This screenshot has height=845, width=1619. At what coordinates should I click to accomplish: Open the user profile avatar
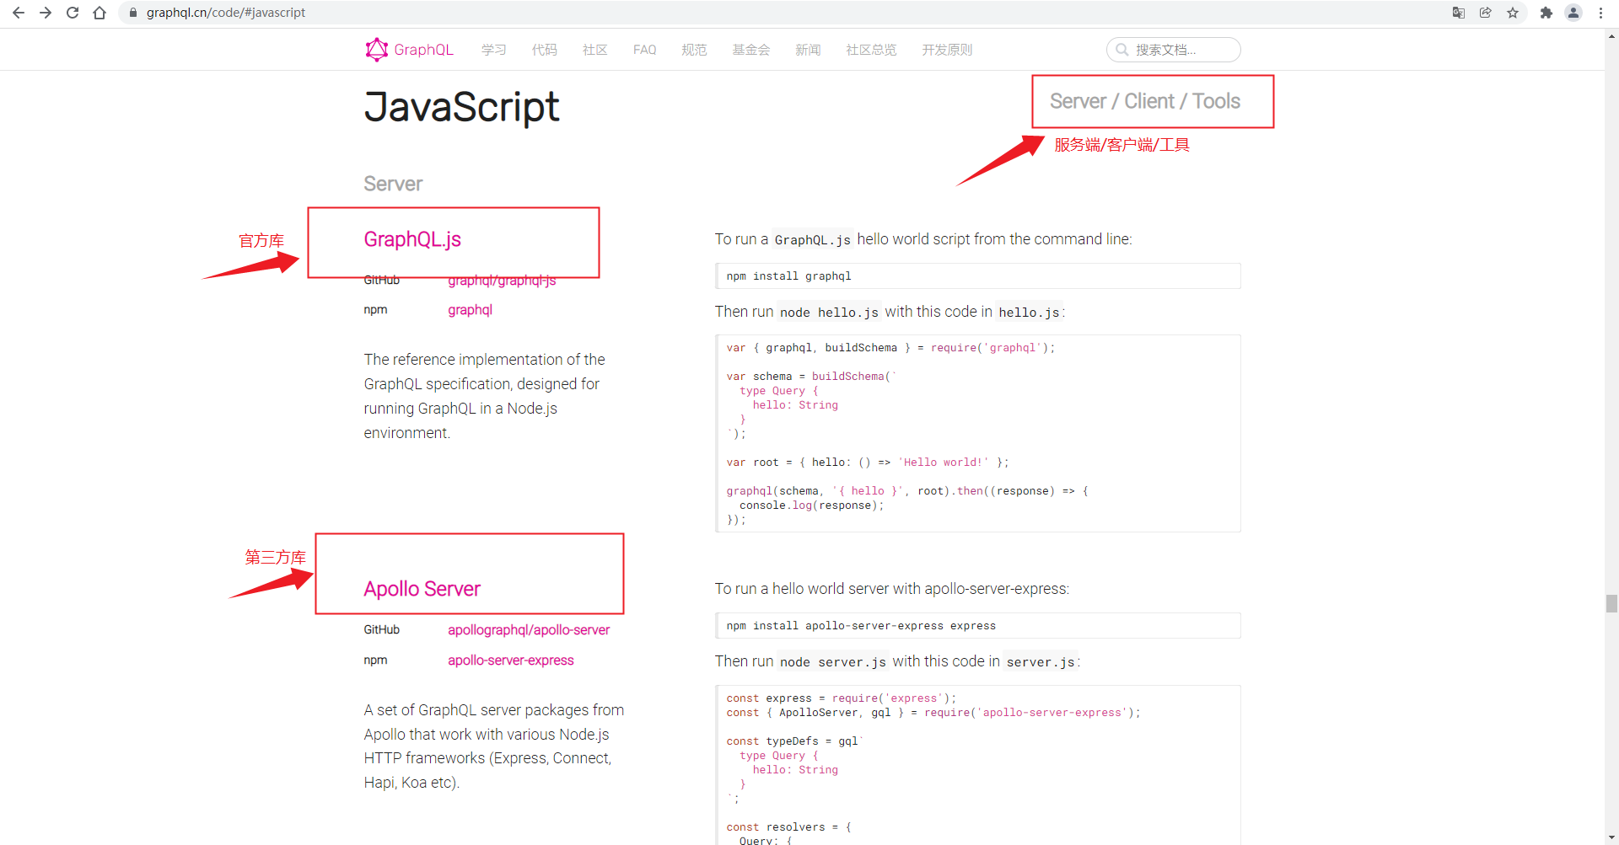coord(1573,13)
